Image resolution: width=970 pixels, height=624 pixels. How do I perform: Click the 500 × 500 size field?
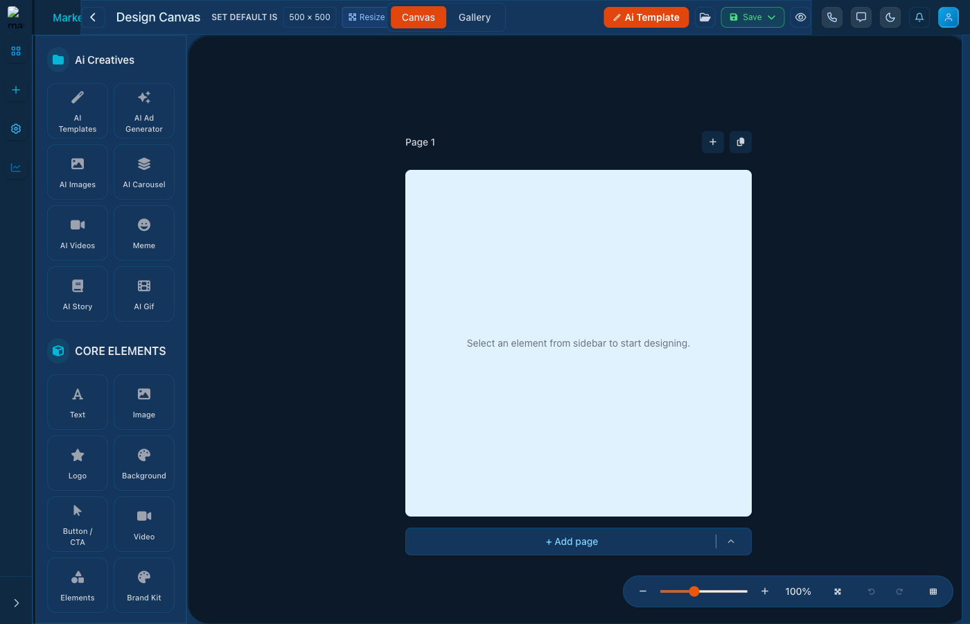click(310, 17)
